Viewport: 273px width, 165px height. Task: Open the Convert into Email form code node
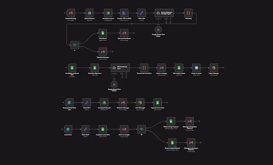(x=144, y=68)
